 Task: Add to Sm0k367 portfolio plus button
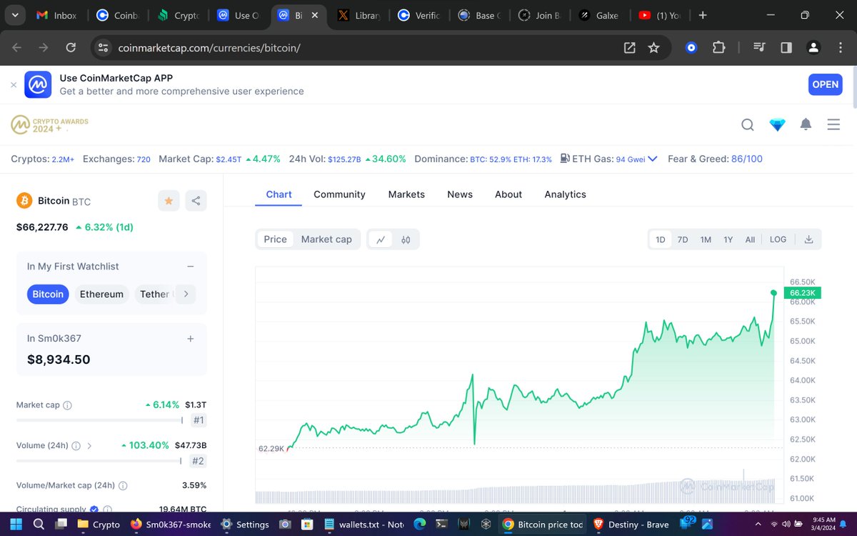click(x=190, y=339)
